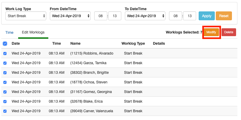
Task: Uncheck the Gomez, Georgina row
Action: click(5, 92)
